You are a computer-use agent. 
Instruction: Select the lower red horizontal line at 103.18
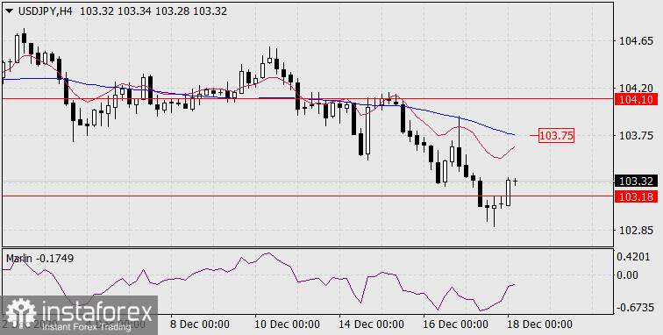tap(308, 196)
